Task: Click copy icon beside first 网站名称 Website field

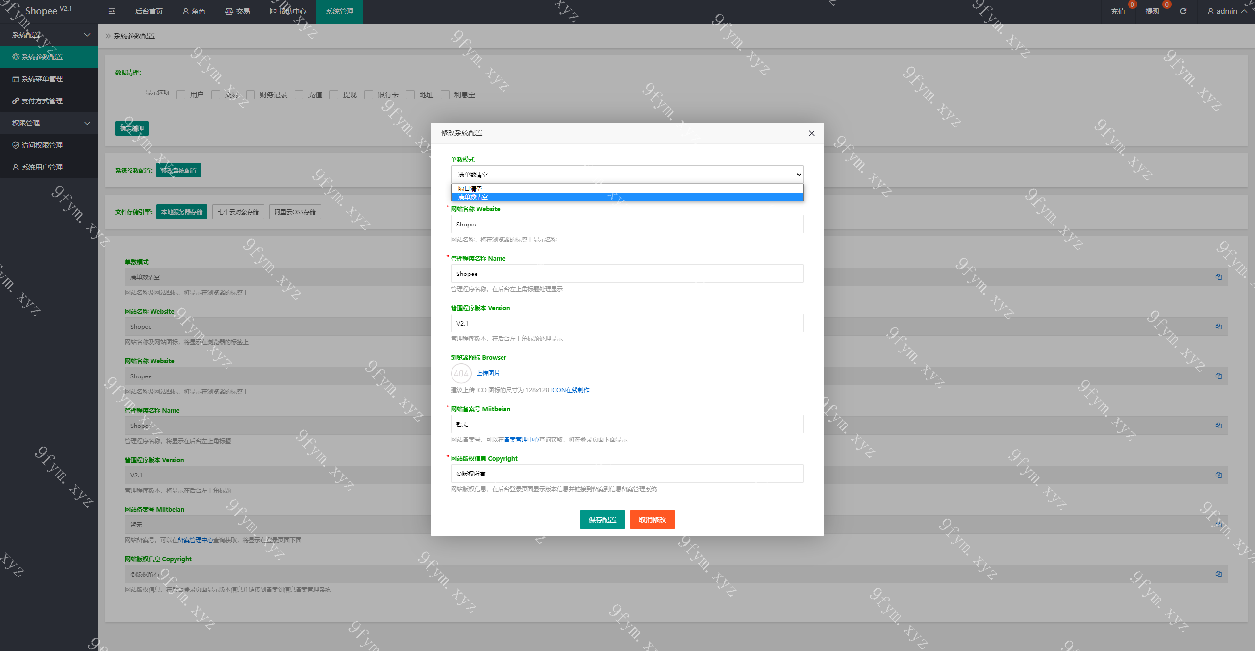Action: [1219, 326]
